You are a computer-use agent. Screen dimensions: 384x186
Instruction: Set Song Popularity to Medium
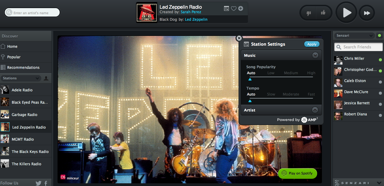coord(291,73)
